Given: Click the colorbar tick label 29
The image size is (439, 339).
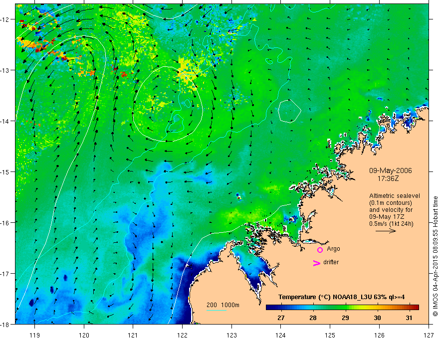Looking at the screenshot, I should click(345, 318).
